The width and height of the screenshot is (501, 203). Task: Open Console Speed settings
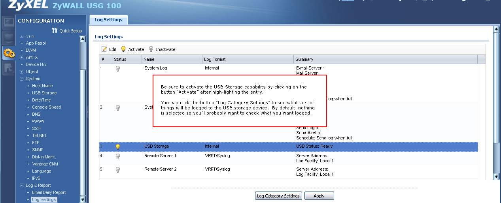coord(47,107)
